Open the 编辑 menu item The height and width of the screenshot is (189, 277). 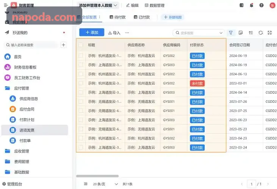point(132,5)
